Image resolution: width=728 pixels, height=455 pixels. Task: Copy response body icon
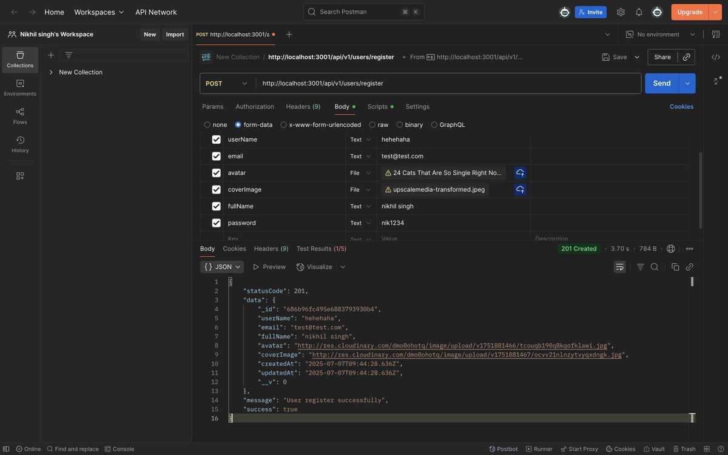675,267
